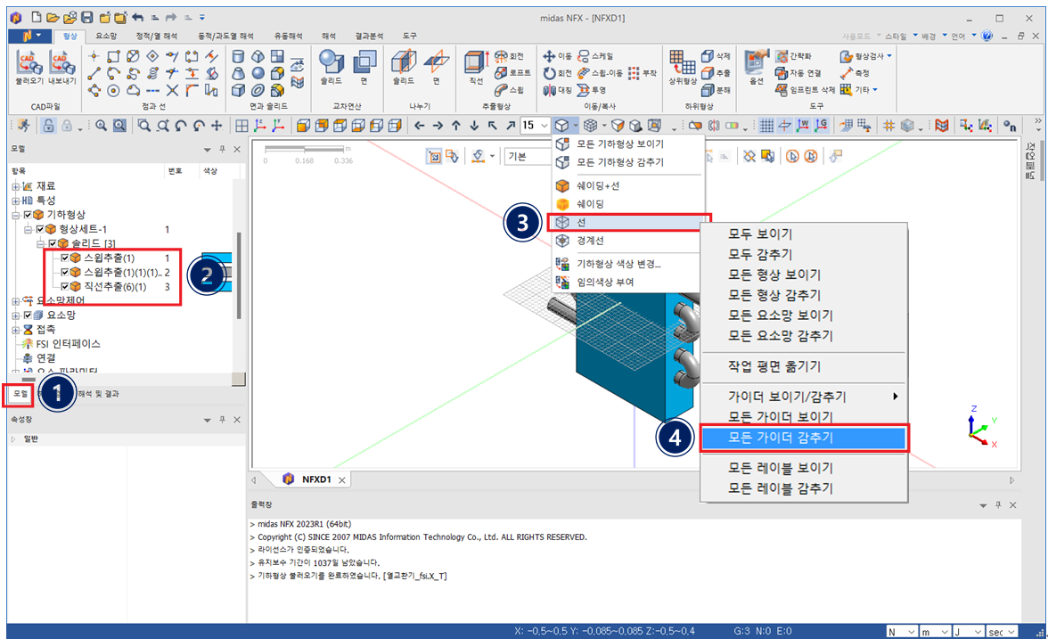Uncheck the 직선추출(6)(1) checkbox

click(64, 287)
